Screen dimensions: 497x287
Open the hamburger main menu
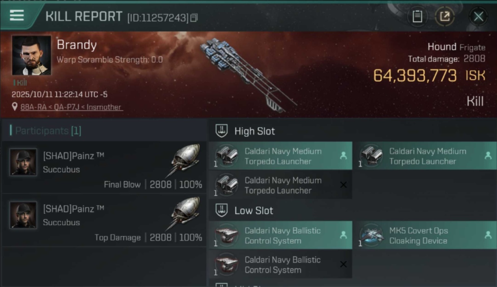pyautogui.click(x=17, y=16)
